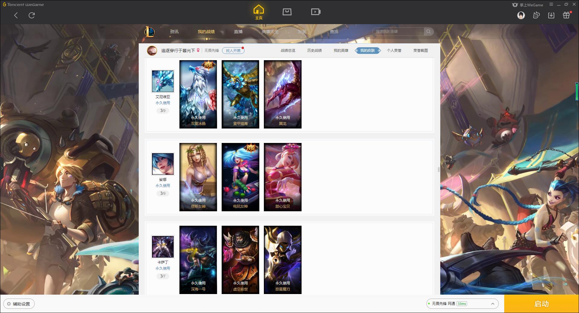Open the 电玩女神 skin card

point(240,177)
